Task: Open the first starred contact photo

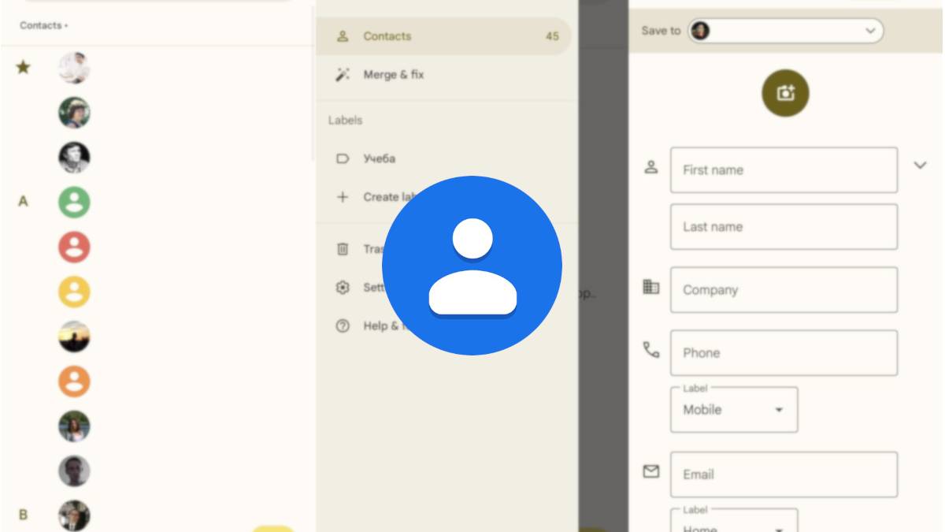Action: (74, 68)
